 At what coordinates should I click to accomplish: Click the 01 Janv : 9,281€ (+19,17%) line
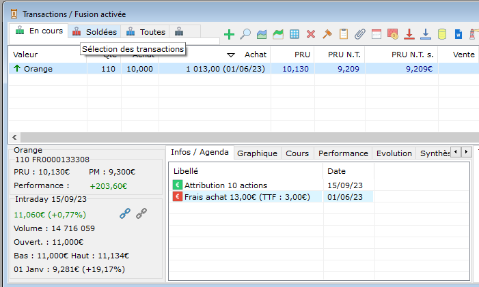point(69,269)
